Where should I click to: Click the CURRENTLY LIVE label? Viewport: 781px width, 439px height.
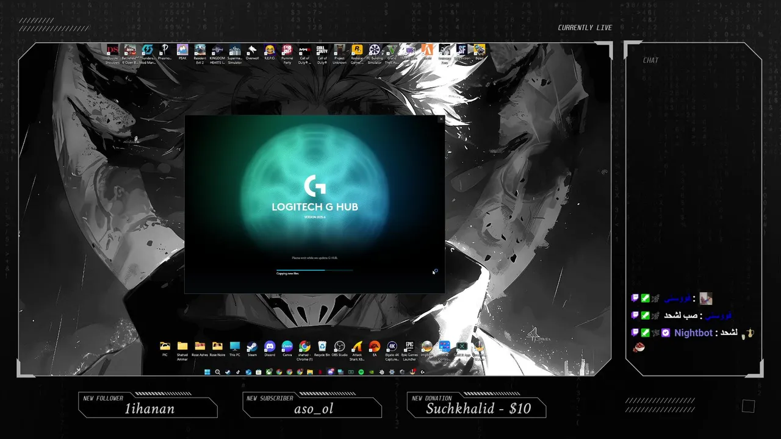(585, 27)
